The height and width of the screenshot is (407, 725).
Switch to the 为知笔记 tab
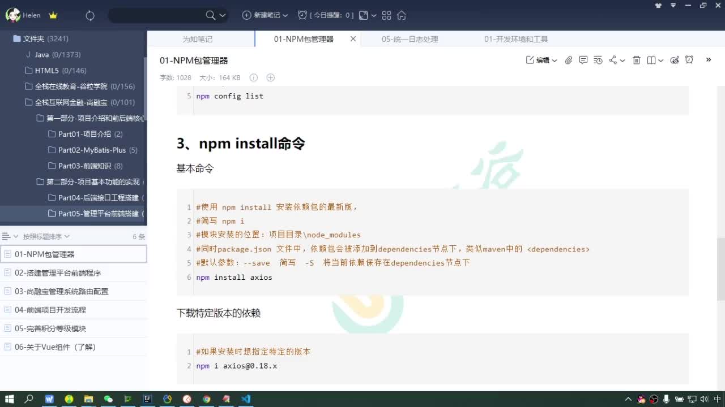197,39
